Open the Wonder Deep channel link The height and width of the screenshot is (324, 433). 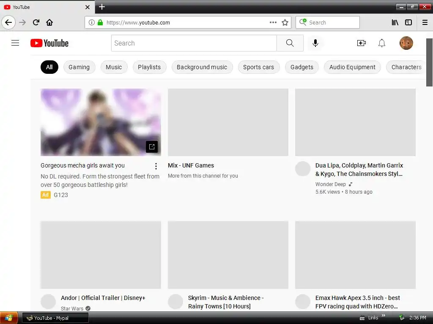(x=331, y=184)
